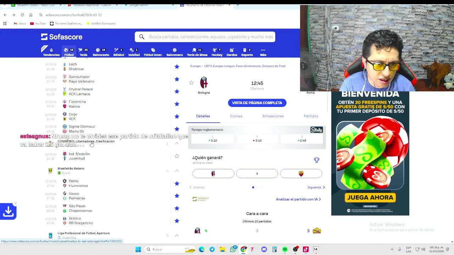
Task: Open the Gmail bookmark
Action: coord(20,23)
